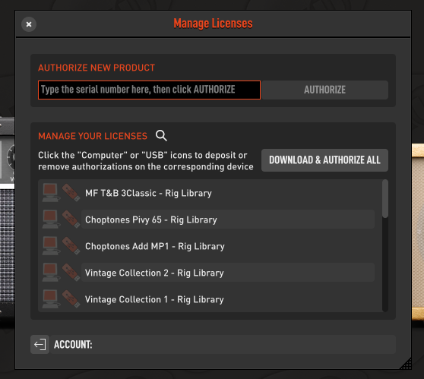Select Vintage Collection 1 - Rig Library row
This screenshot has width=424, height=379.
pos(228,299)
